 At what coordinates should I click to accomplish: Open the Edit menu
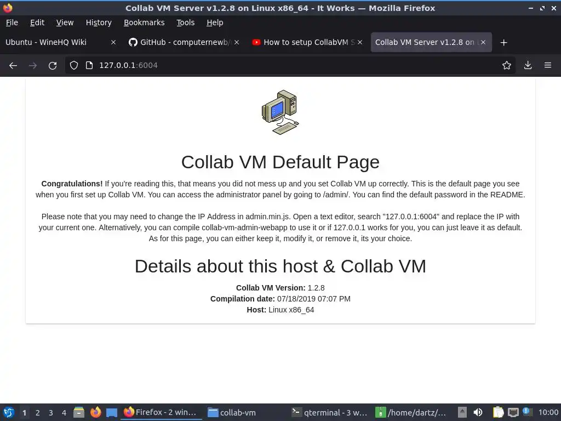pos(37,22)
